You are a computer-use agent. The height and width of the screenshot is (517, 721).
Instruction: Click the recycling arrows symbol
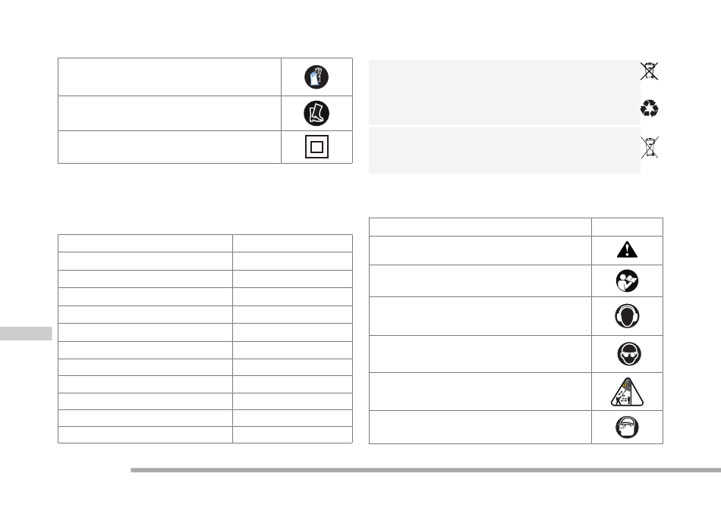(649, 108)
